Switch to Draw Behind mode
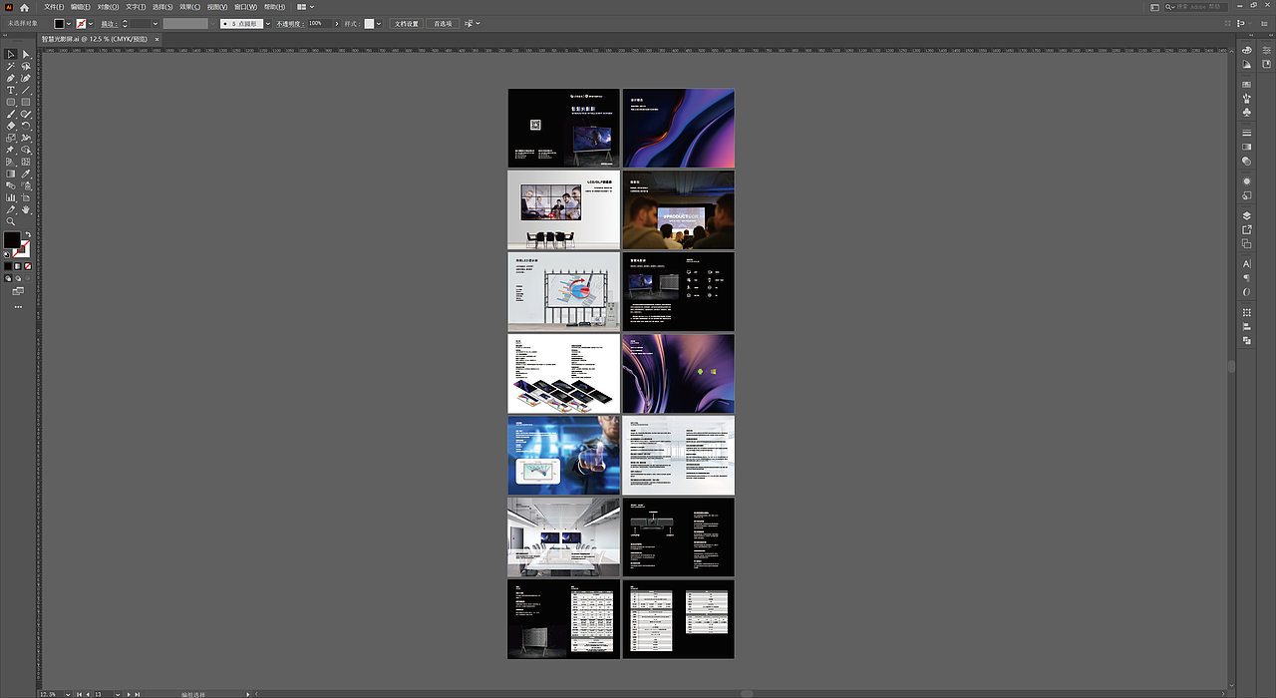The height and width of the screenshot is (698, 1276). click(18, 278)
